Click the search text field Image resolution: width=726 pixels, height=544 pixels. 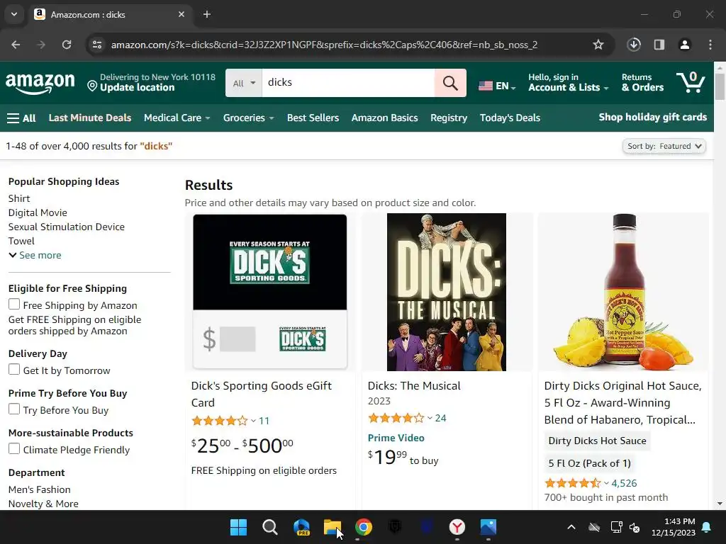(348, 84)
